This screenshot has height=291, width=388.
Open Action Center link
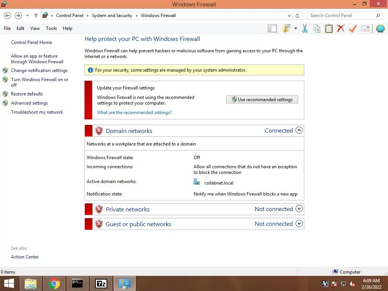pos(25,257)
